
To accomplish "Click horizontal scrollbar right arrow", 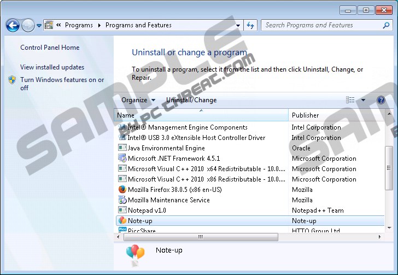I will [x=380, y=237].
